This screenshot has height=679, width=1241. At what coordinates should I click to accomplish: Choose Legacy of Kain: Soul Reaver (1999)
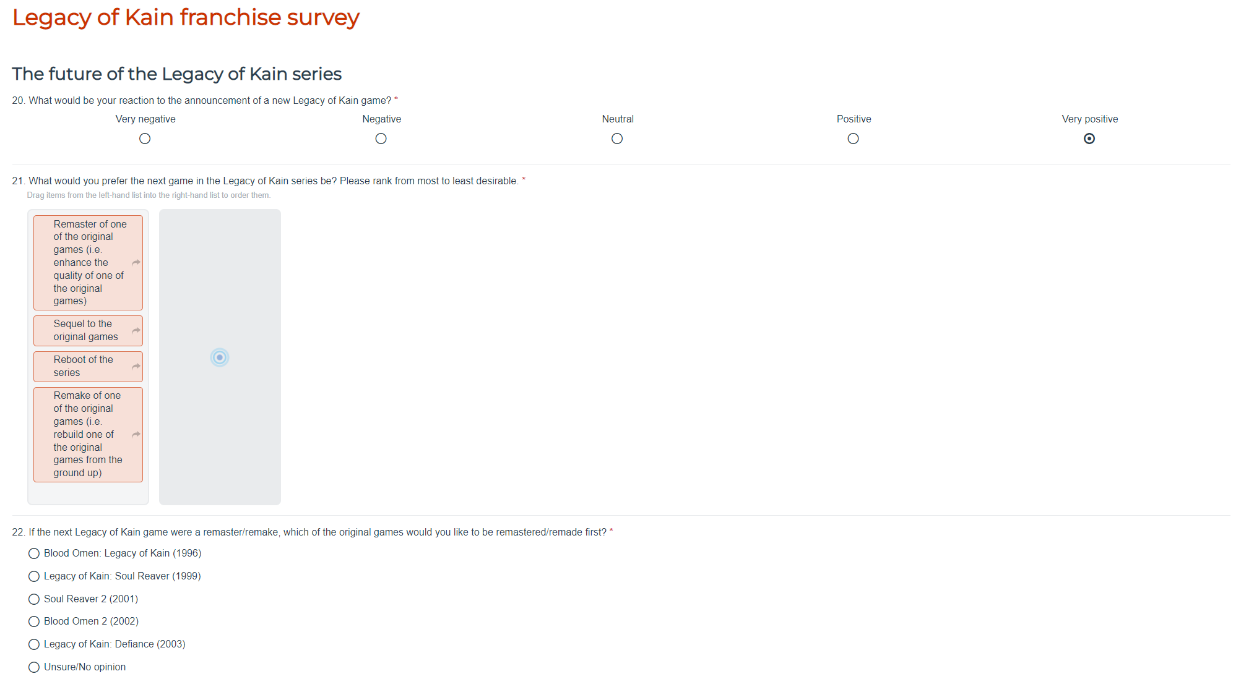tap(34, 576)
